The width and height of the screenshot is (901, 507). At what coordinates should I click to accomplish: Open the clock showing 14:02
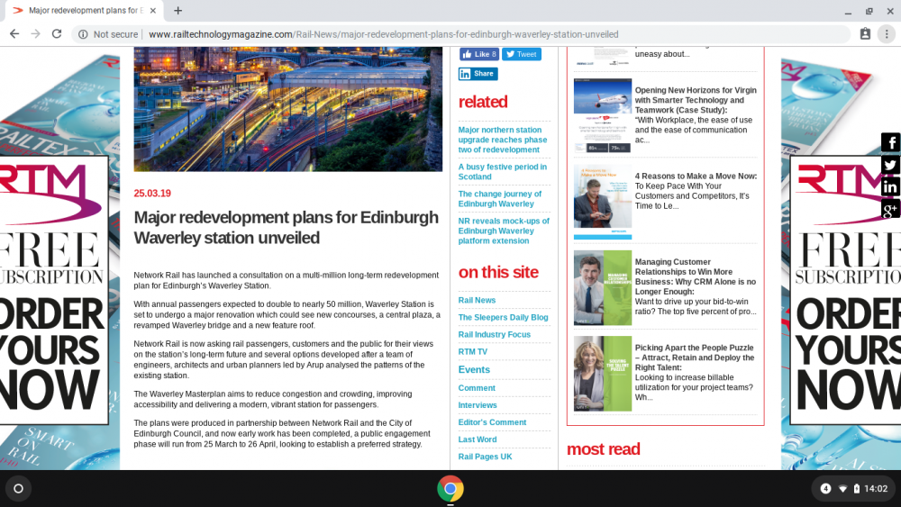pyautogui.click(x=876, y=489)
